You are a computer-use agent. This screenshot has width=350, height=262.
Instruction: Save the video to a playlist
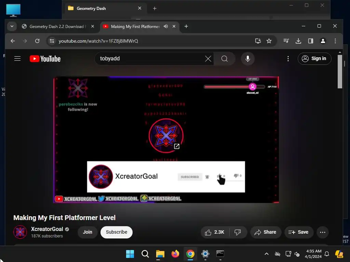click(x=299, y=232)
